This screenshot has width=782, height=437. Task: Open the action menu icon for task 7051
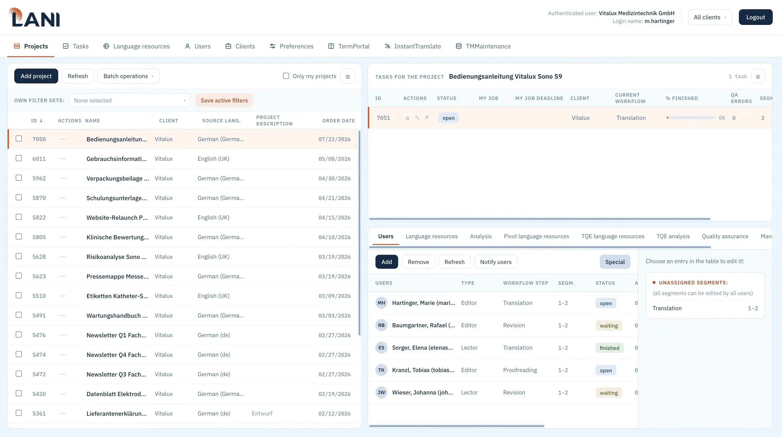click(x=407, y=118)
